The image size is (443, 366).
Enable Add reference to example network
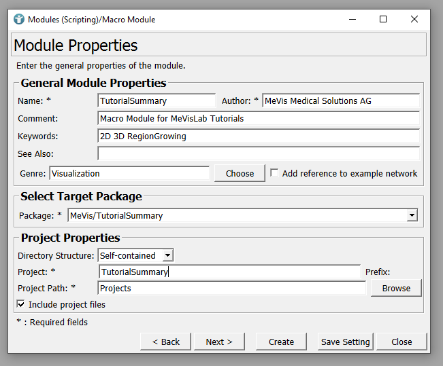[x=274, y=173]
